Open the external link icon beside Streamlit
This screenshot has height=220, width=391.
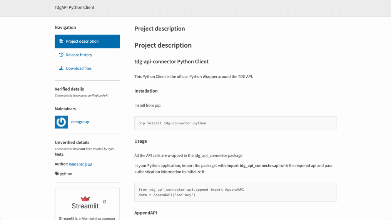click(x=104, y=202)
